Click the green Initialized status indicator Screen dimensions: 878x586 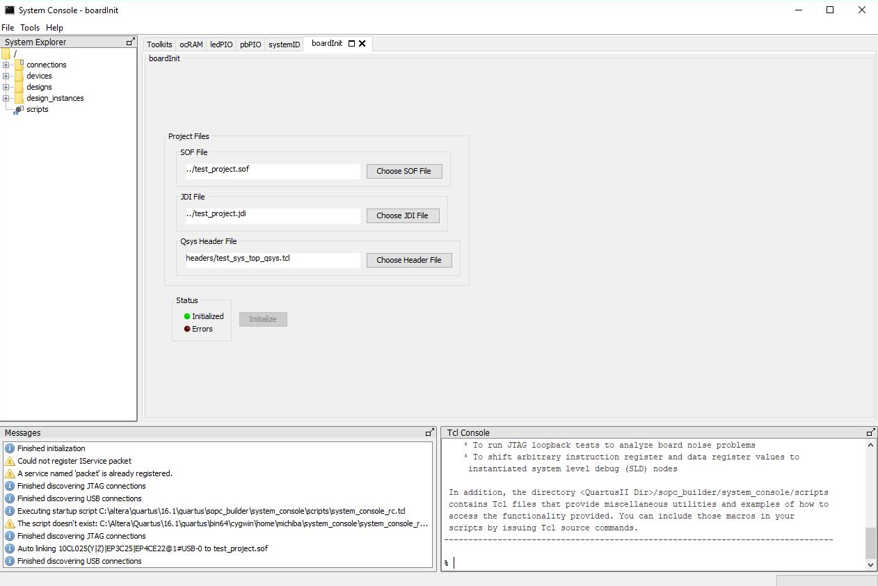[x=186, y=316]
